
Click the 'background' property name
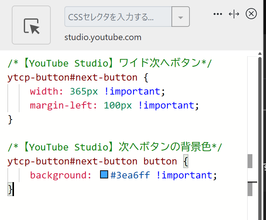point(59,175)
